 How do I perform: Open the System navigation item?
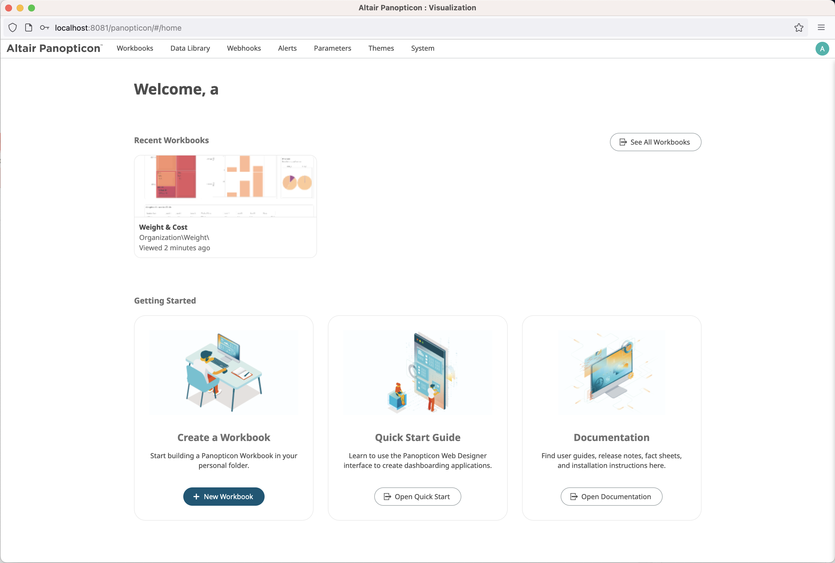click(423, 48)
